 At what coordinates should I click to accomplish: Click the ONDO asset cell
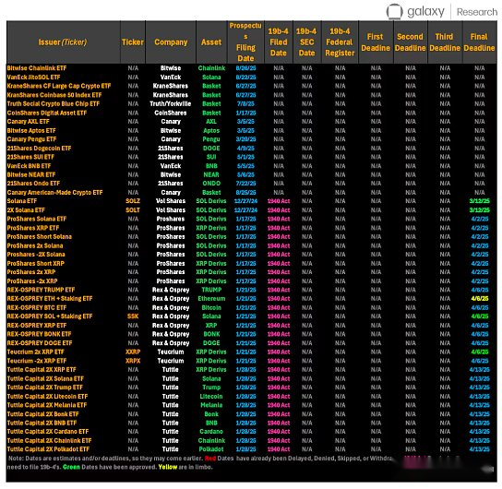pos(211,184)
